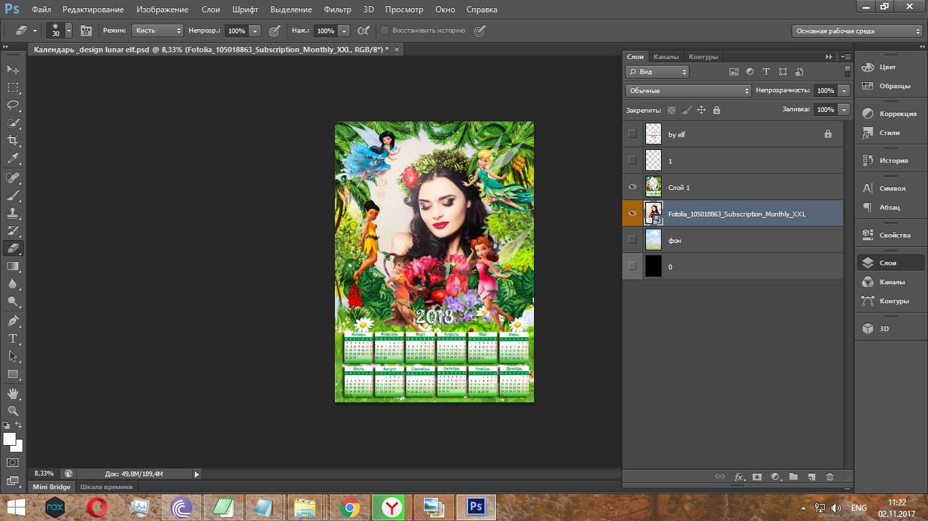
Task: Choose the Pen tool
Action: 13,321
